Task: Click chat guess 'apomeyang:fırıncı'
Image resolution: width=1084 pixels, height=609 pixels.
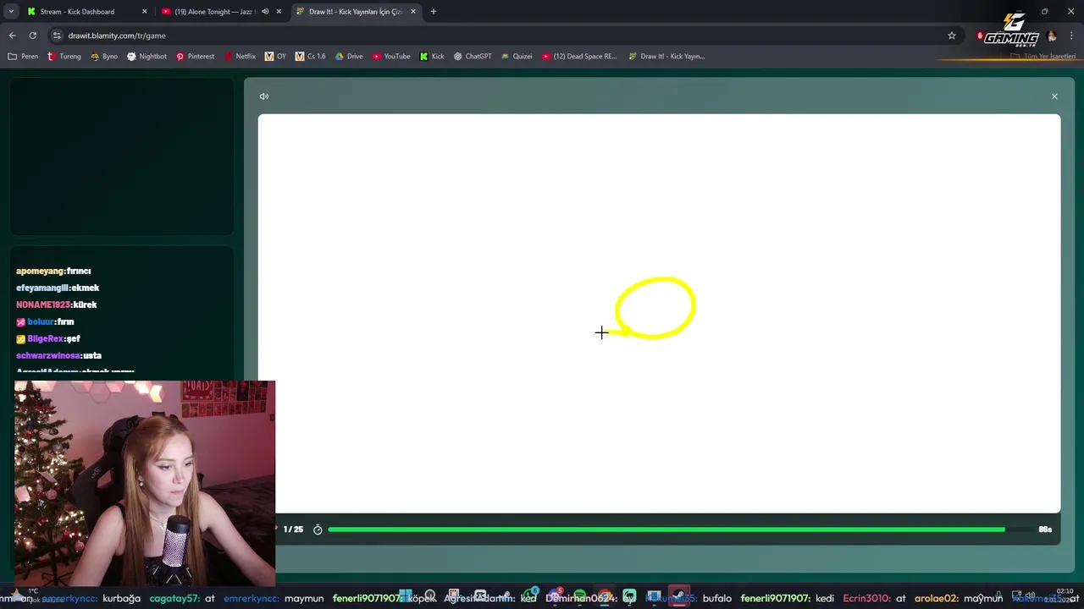Action: [53, 271]
